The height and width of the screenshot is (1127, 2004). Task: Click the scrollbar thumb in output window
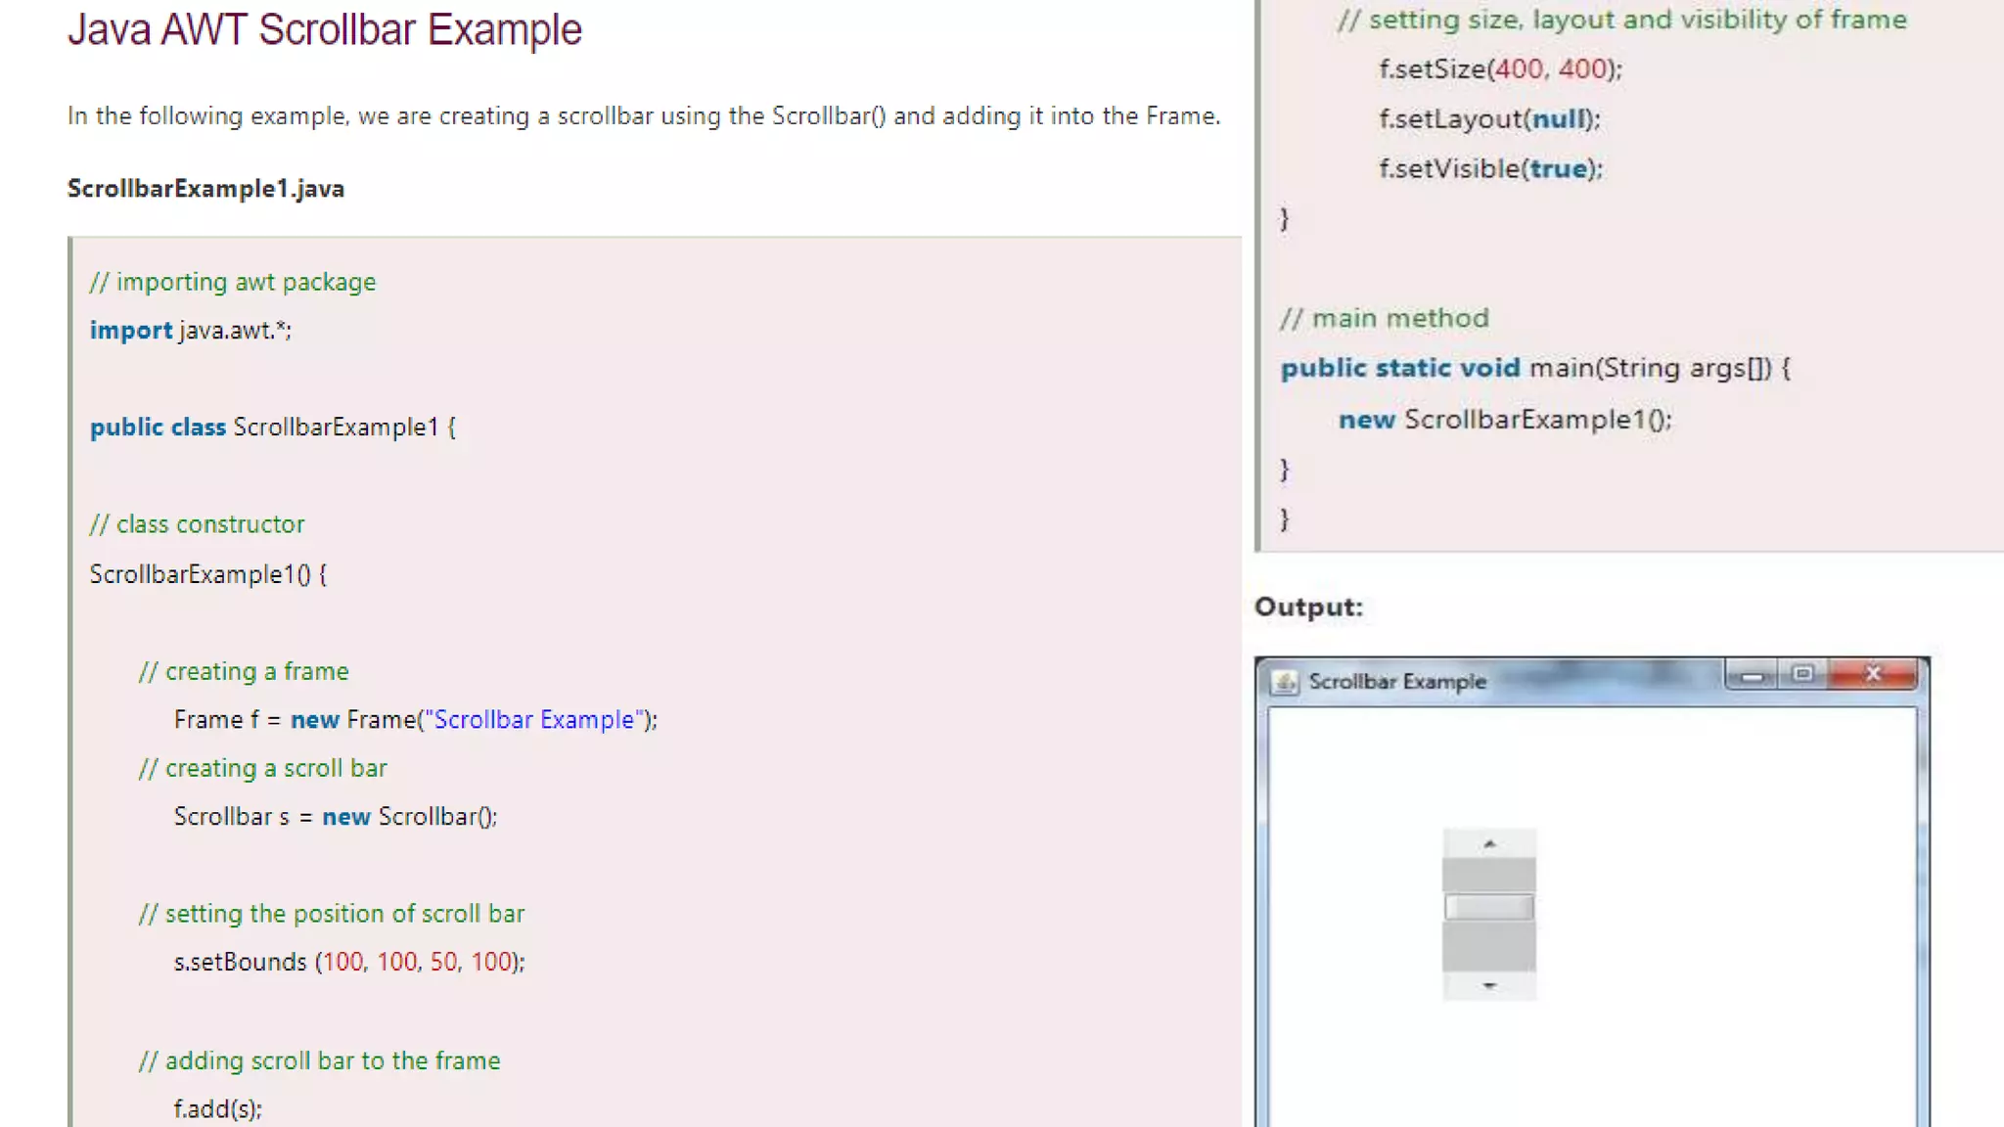[x=1488, y=907]
